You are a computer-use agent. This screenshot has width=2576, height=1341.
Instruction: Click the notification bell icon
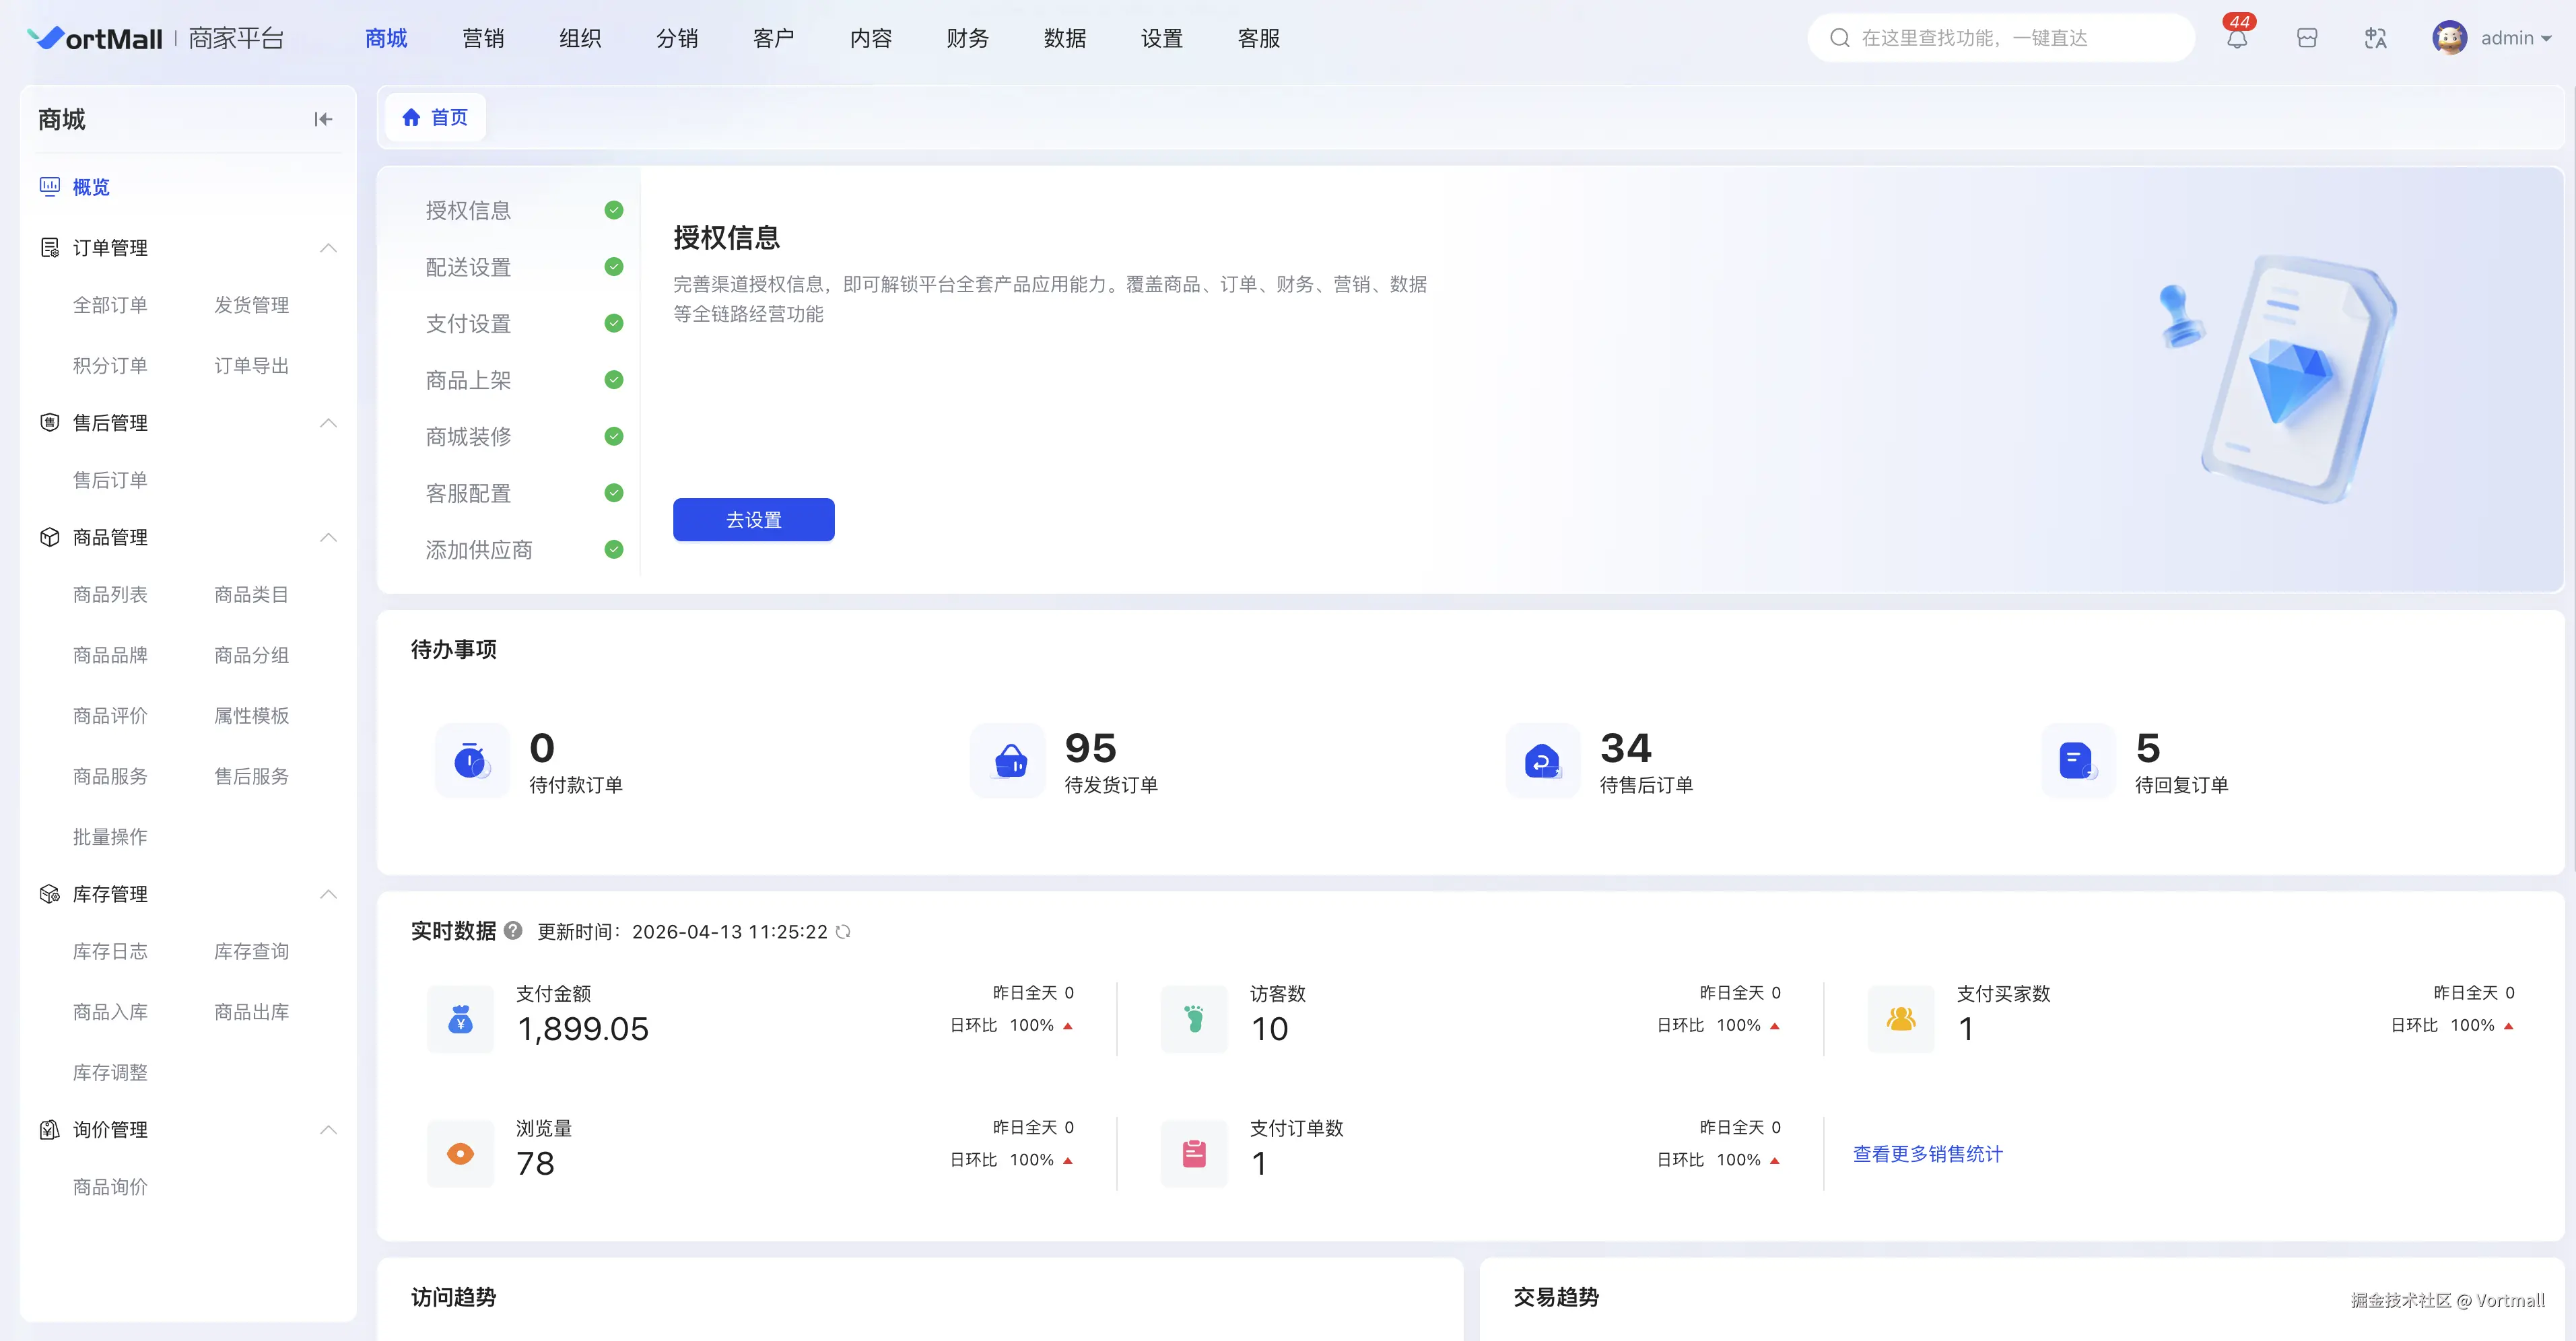(2236, 39)
